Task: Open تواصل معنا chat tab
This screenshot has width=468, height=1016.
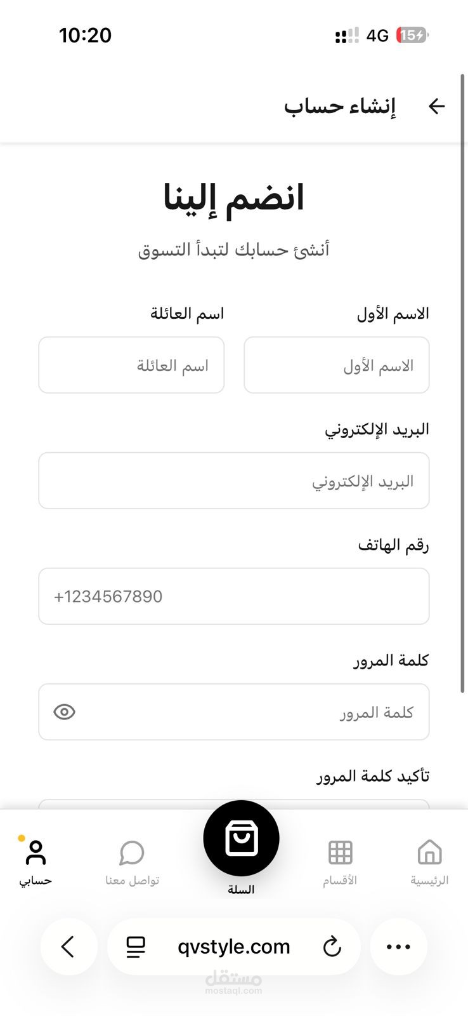Action: 132,860
